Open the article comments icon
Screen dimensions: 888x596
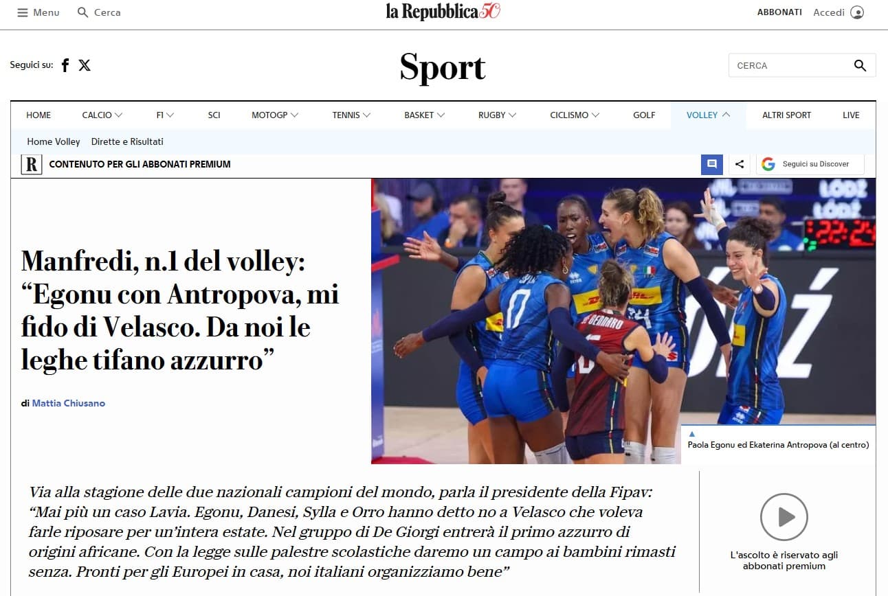tap(712, 164)
